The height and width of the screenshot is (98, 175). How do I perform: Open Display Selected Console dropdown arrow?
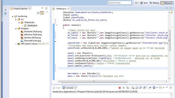coord(157,88)
